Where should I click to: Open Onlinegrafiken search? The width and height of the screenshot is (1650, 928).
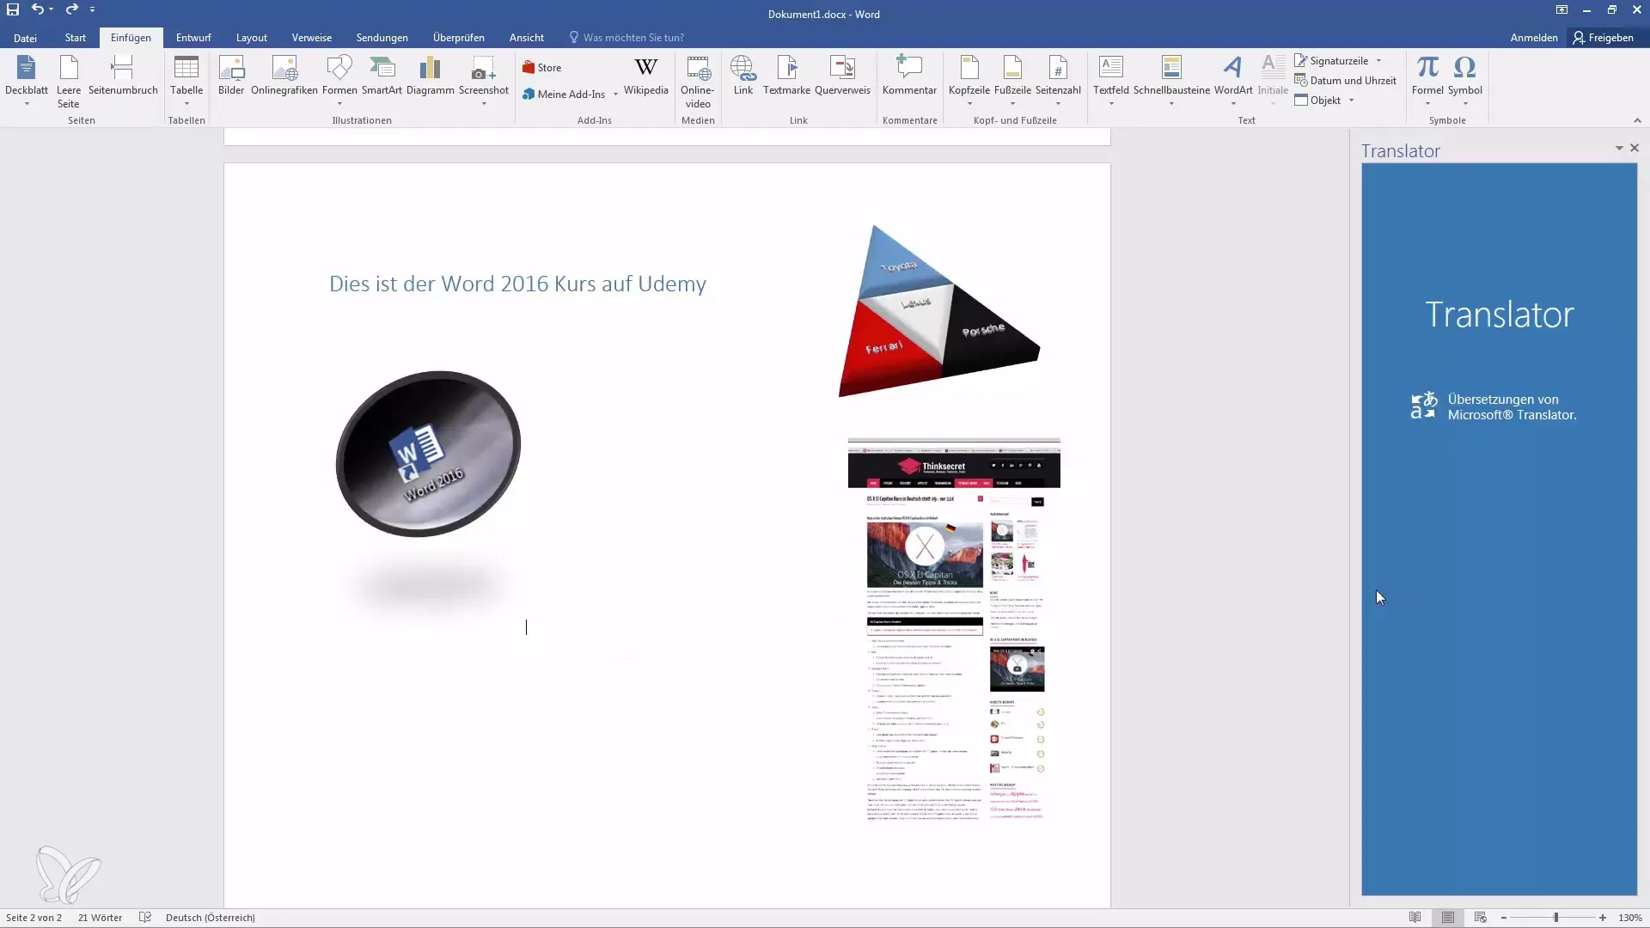(x=284, y=76)
